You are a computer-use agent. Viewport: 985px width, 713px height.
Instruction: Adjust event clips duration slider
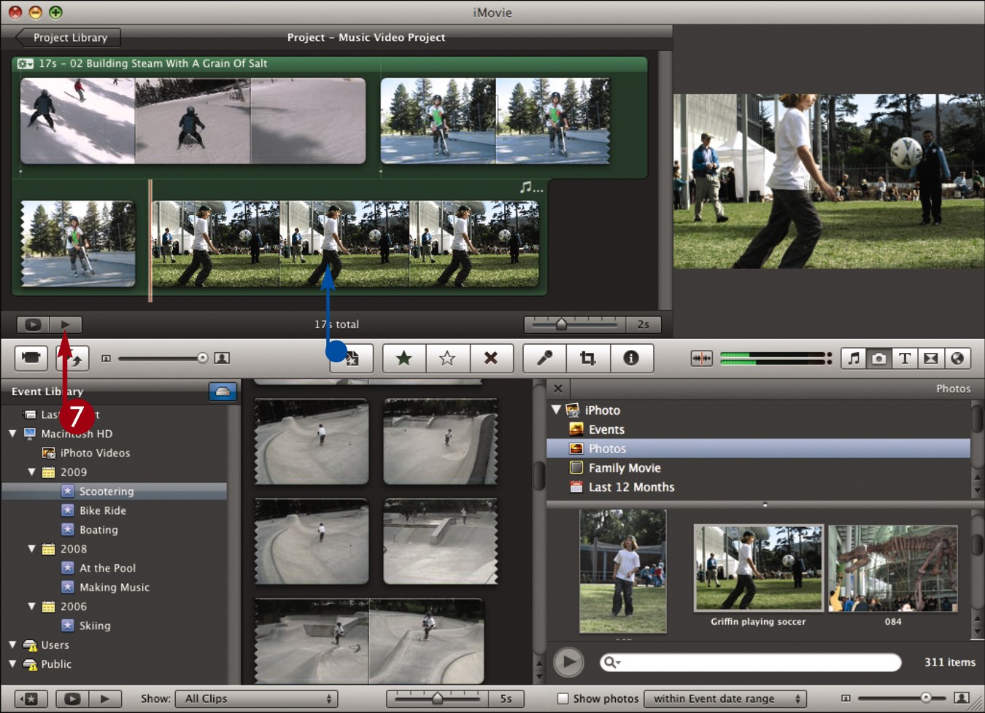(437, 698)
